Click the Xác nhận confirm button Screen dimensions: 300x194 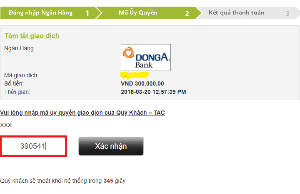111,146
